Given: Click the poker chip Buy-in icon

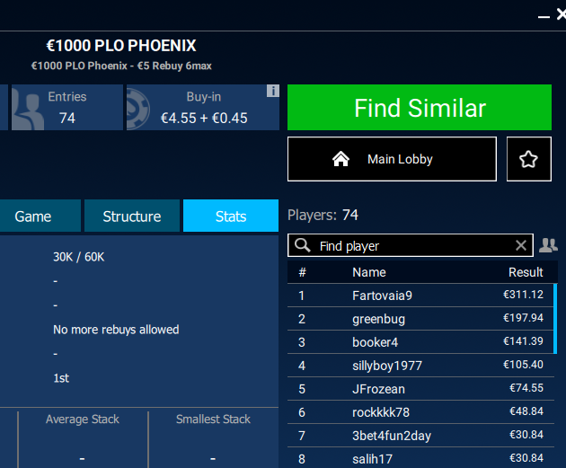Looking at the screenshot, I should 138,109.
